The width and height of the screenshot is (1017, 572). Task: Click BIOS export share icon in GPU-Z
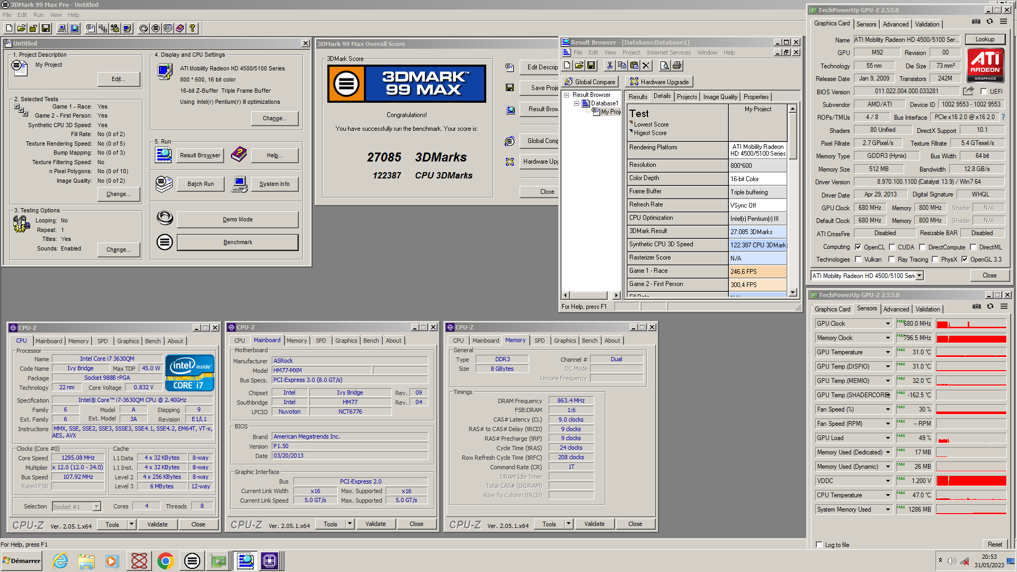coord(968,91)
